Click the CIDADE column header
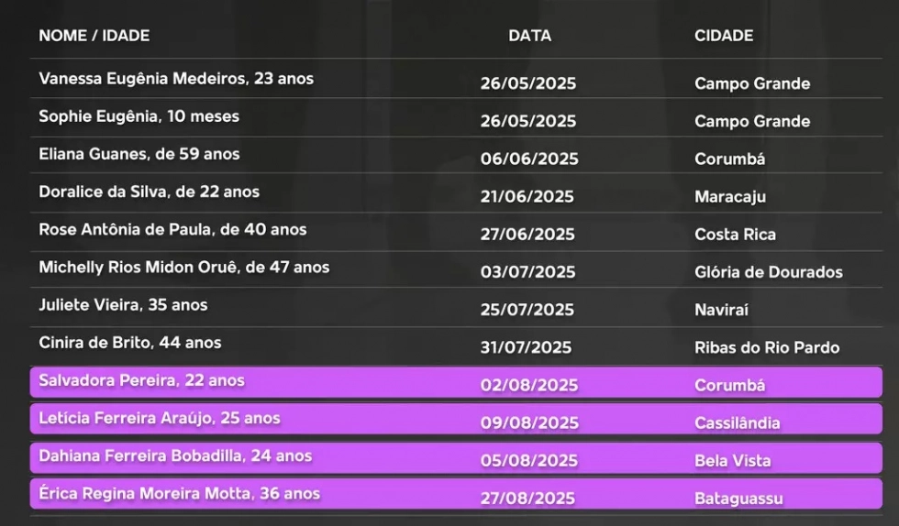Viewport: 899px width, 526px height. pos(724,36)
